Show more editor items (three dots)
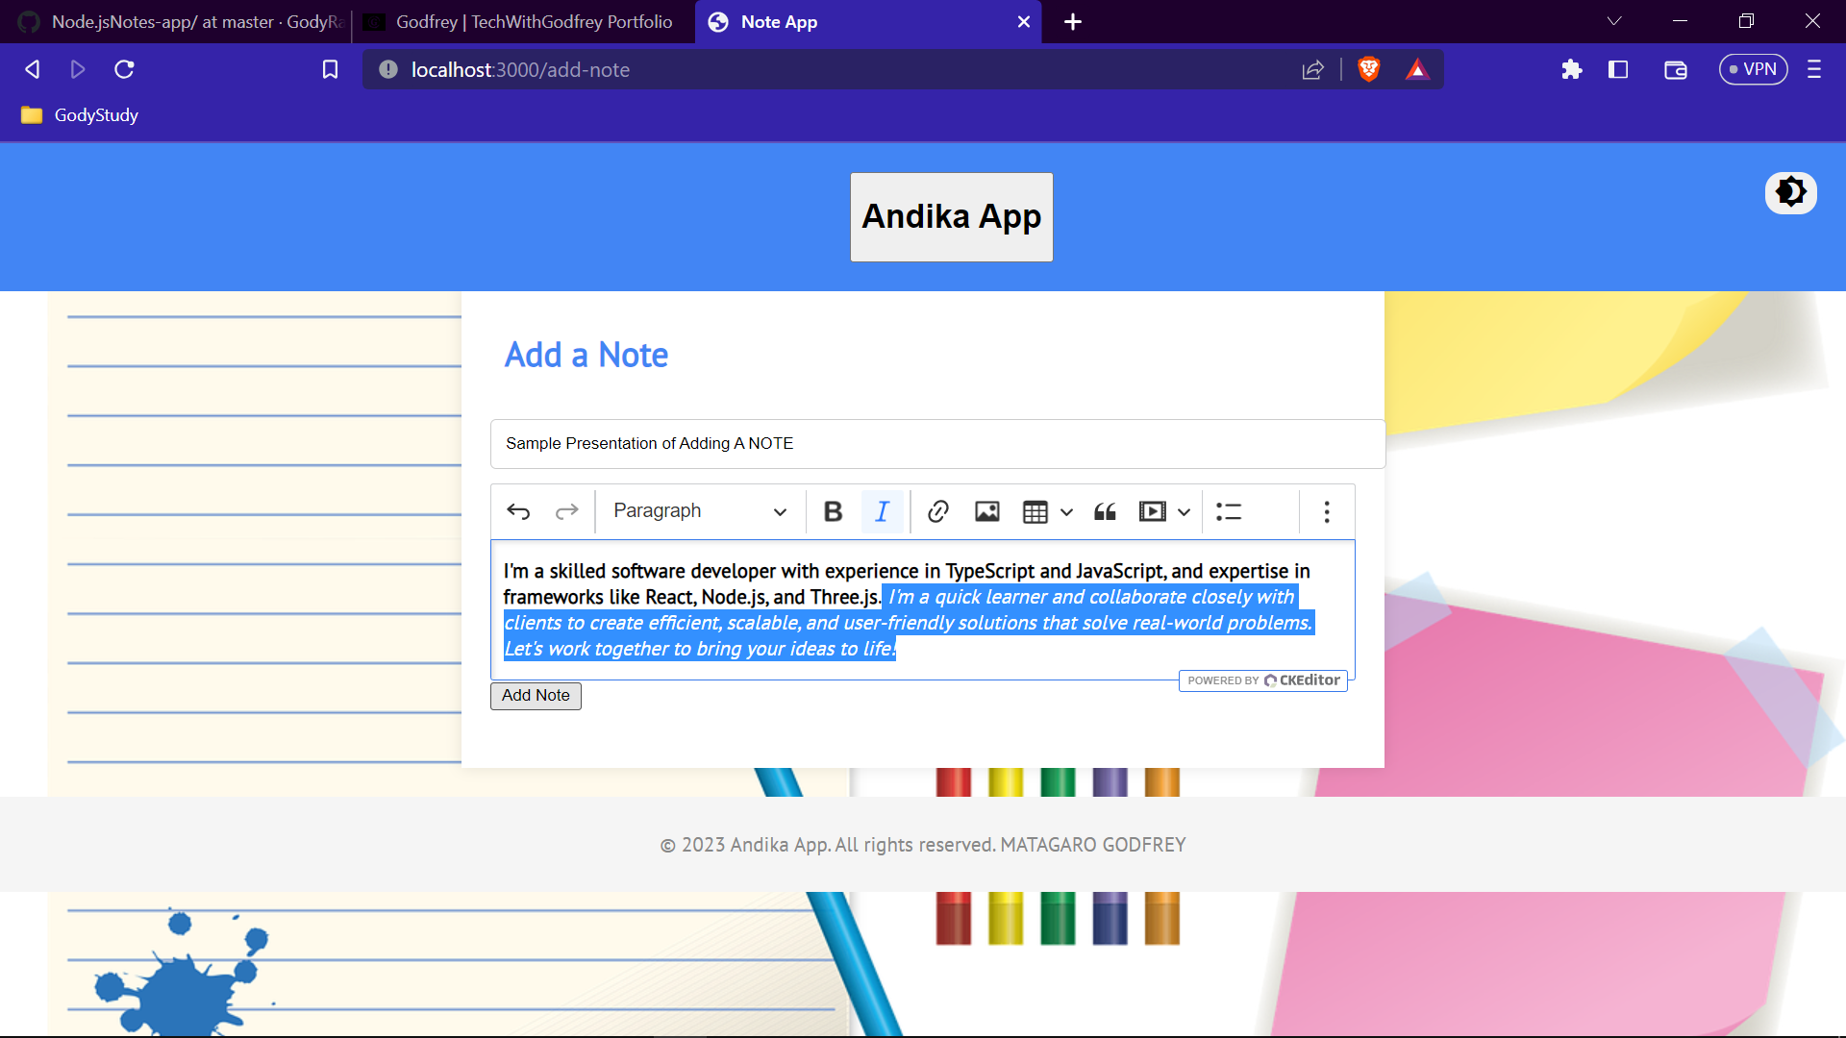1846x1038 pixels. [1327, 511]
